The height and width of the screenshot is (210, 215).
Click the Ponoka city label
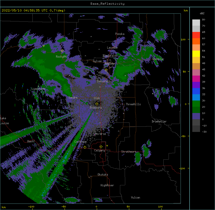pyautogui.click(x=120, y=34)
